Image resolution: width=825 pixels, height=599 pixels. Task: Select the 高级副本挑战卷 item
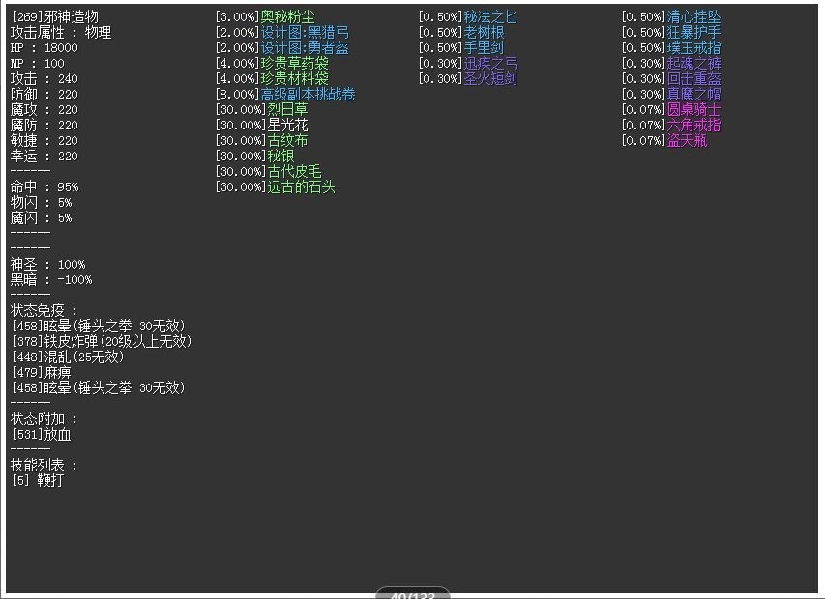tap(308, 94)
